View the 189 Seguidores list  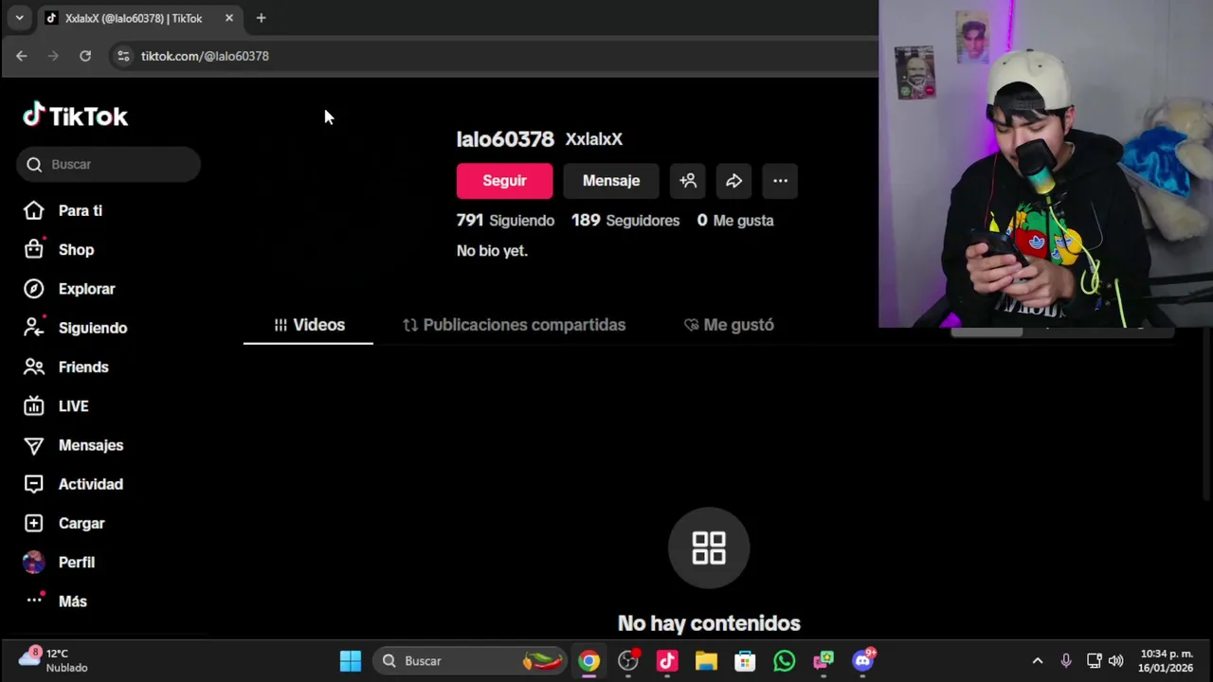[x=625, y=221]
